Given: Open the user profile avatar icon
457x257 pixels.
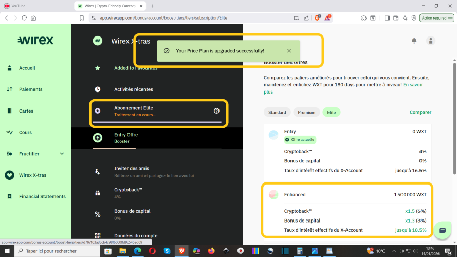Looking at the screenshot, I should click(x=431, y=41).
